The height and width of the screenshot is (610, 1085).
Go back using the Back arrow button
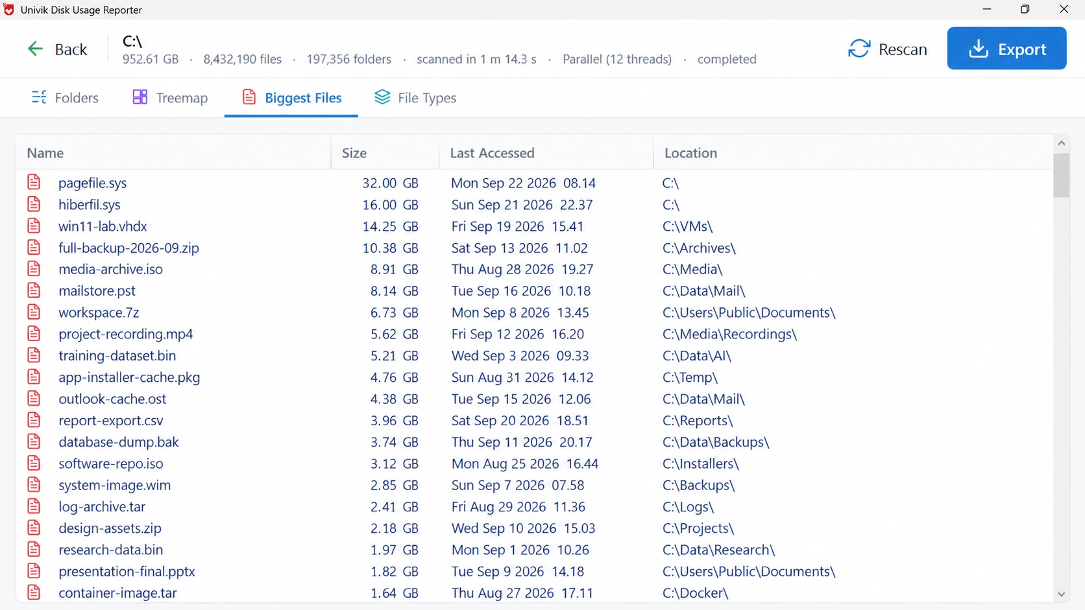[x=57, y=49]
